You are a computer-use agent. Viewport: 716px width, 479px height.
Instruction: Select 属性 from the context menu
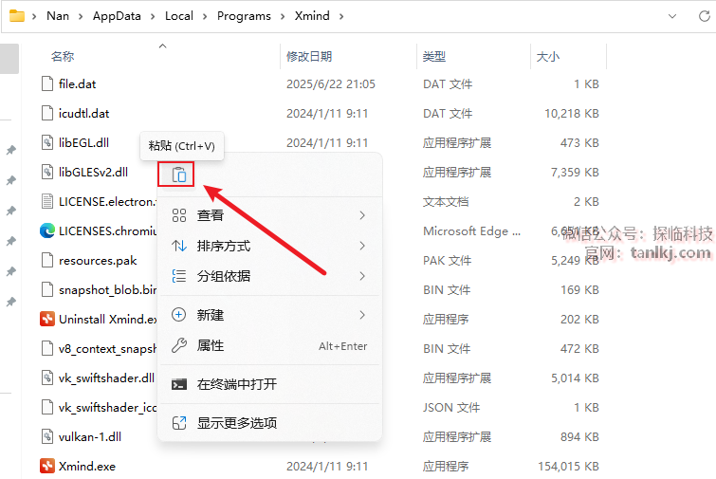pos(211,346)
